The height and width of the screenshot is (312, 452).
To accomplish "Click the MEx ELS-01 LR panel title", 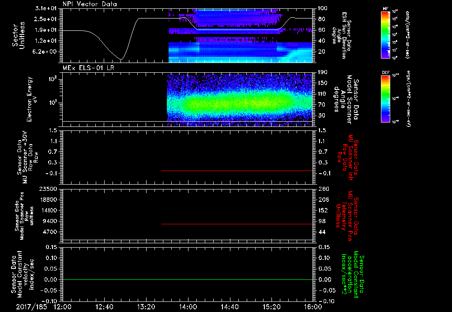I will (x=89, y=68).
